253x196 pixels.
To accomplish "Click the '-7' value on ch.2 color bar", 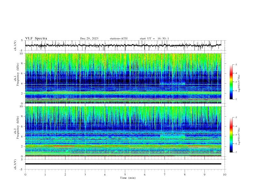I will [x=235, y=152].
